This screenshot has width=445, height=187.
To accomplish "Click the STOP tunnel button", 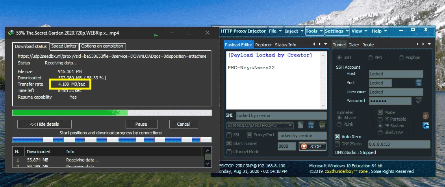I will click(x=312, y=147).
